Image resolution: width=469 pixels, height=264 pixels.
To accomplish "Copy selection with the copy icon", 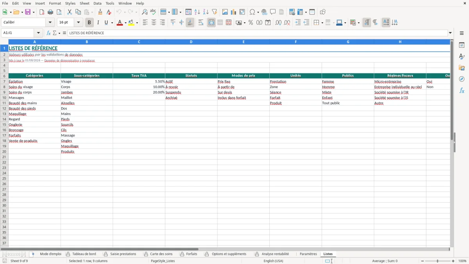I will [x=78, y=12].
